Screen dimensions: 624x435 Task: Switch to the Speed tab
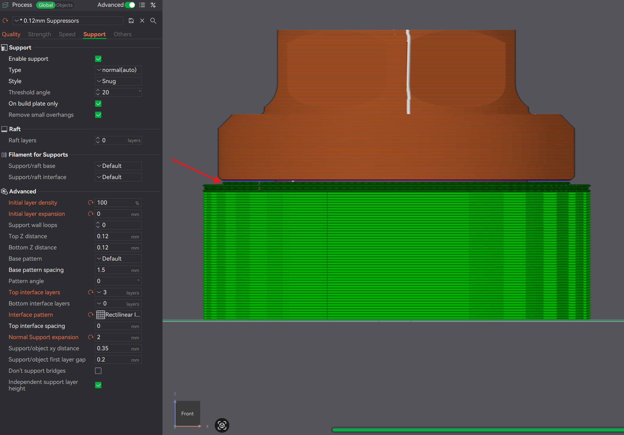click(x=67, y=34)
